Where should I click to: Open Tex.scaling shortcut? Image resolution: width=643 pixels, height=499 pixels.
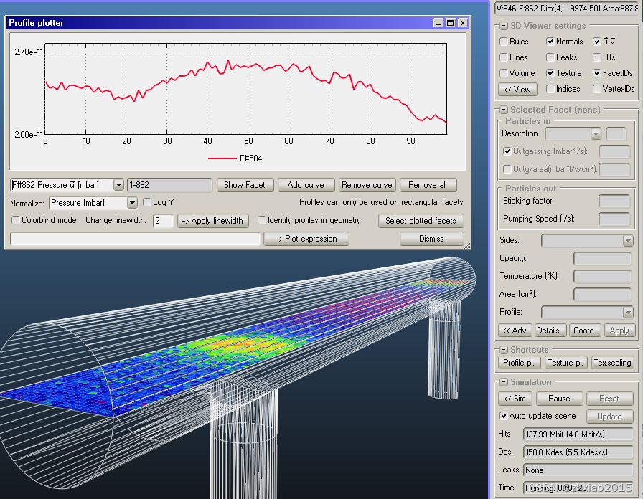pos(613,363)
